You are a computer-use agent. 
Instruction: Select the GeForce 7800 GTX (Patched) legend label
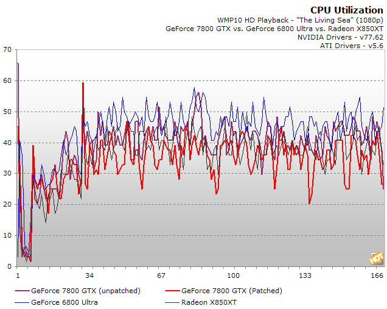pyautogui.click(x=231, y=291)
